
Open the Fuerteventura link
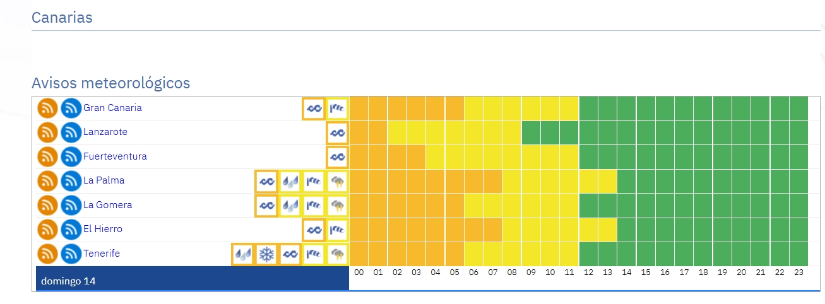click(115, 156)
